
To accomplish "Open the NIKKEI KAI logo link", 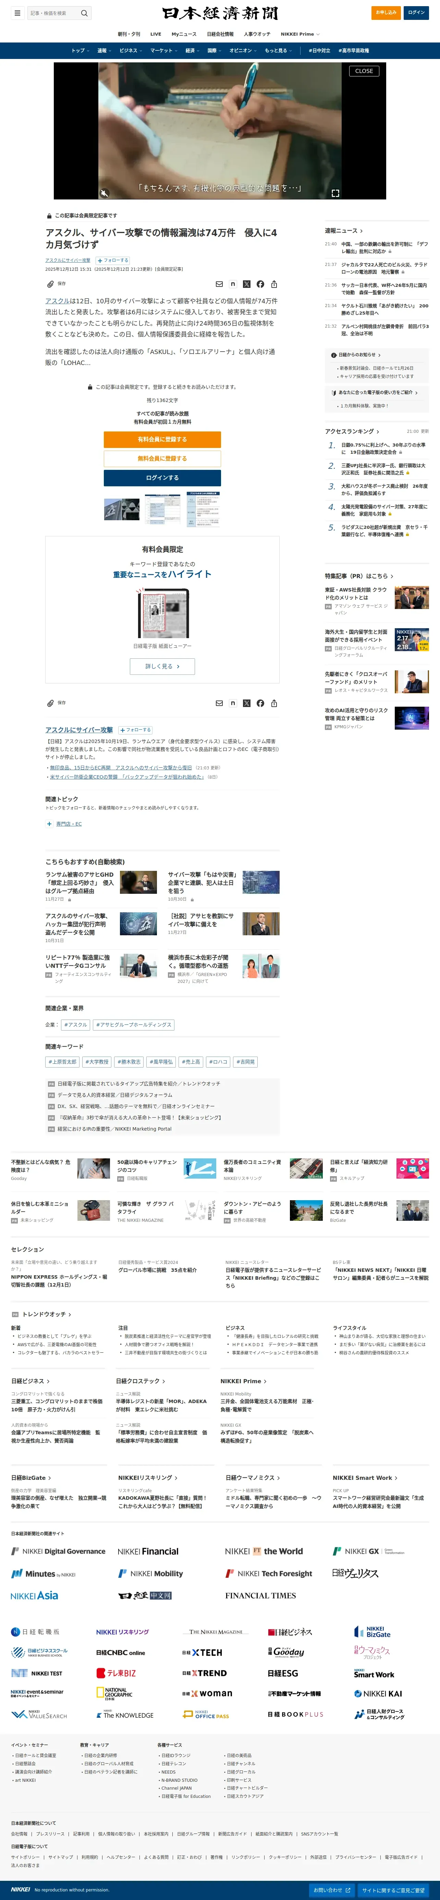I will [x=378, y=1693].
